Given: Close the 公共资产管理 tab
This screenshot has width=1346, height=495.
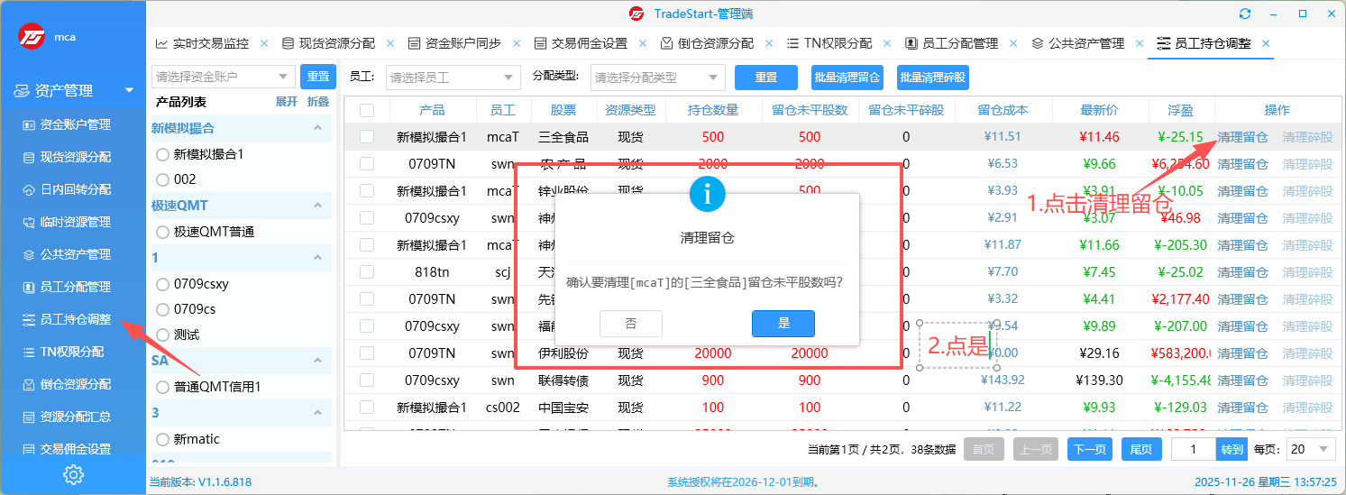Looking at the screenshot, I should tap(1140, 43).
